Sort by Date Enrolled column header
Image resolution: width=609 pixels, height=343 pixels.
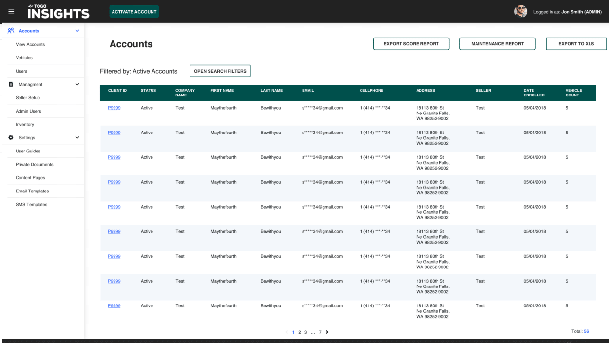click(534, 93)
